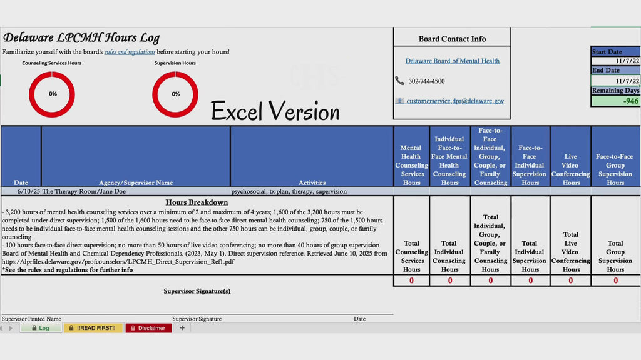The image size is (641, 360).
Task: Click the Start Date label cell
Action: (616, 52)
